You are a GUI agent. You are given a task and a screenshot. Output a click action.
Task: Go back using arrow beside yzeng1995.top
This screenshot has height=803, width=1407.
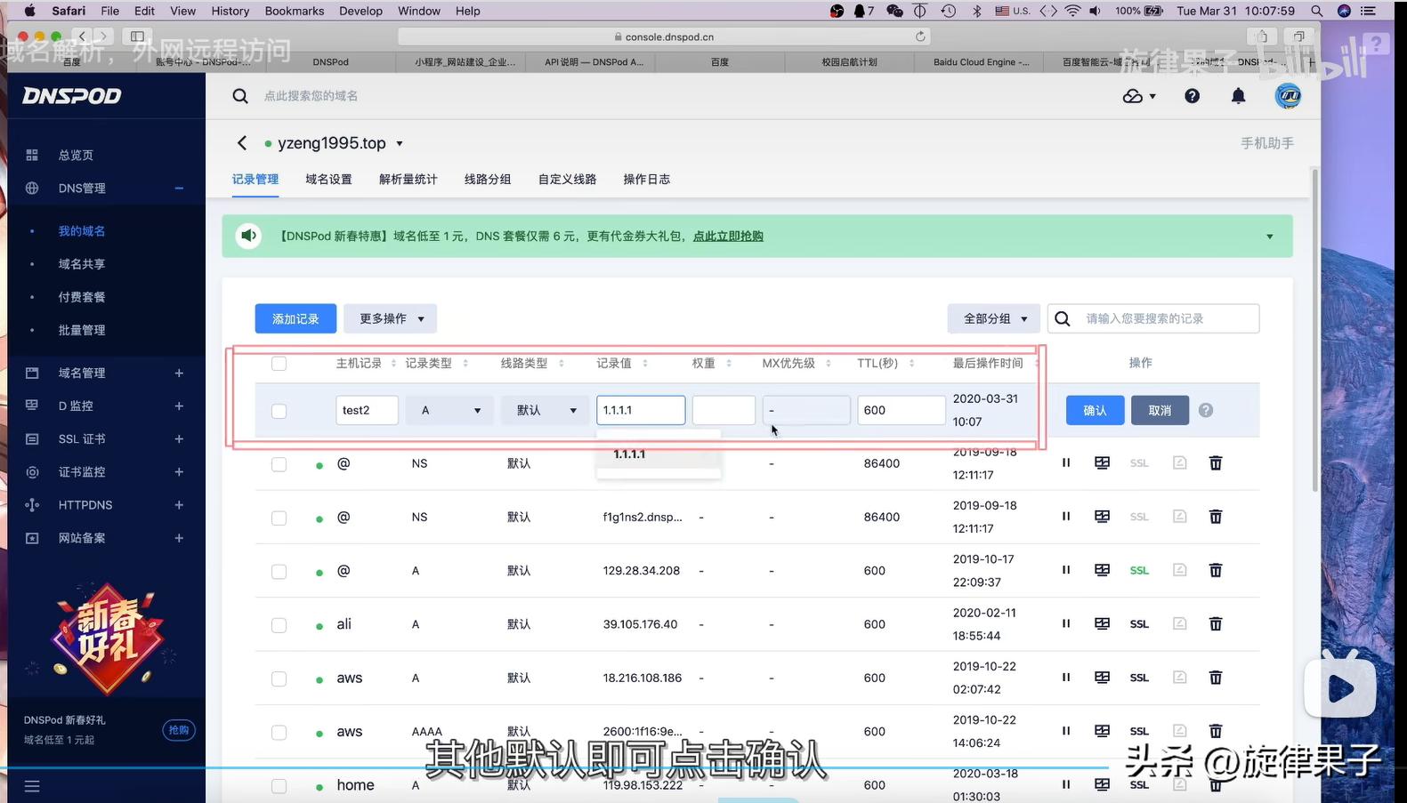[x=242, y=143]
